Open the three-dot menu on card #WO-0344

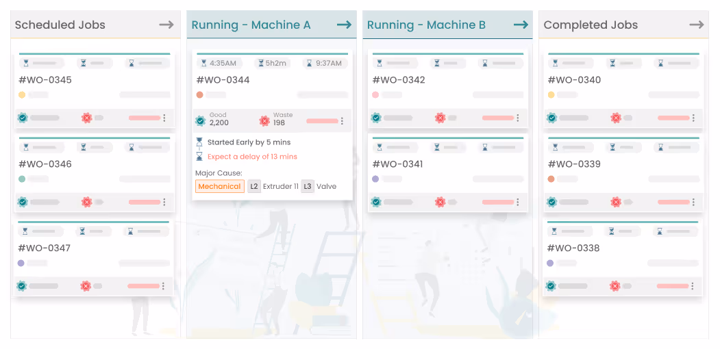pyautogui.click(x=342, y=121)
